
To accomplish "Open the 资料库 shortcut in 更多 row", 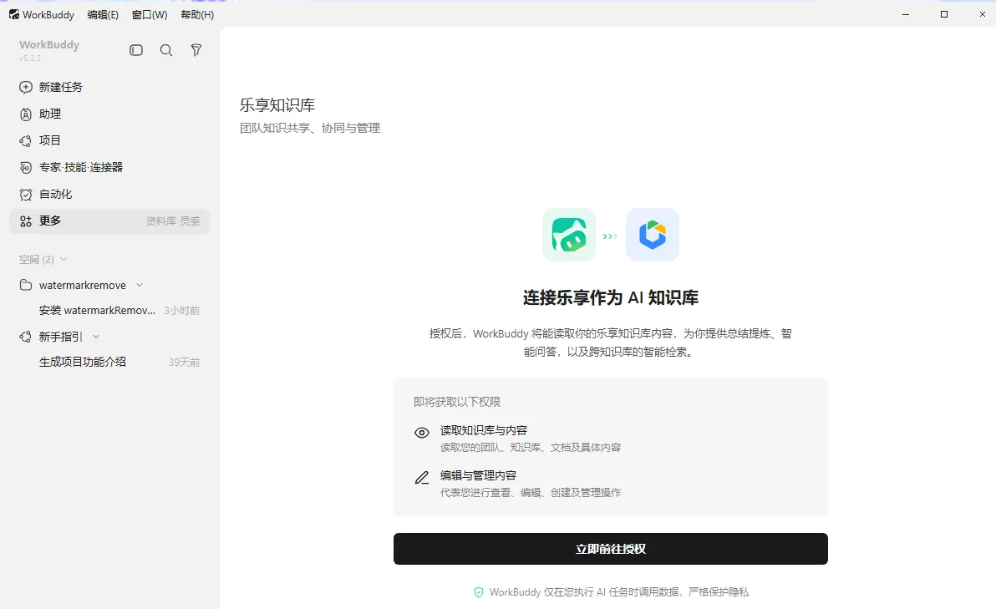I will (x=160, y=221).
